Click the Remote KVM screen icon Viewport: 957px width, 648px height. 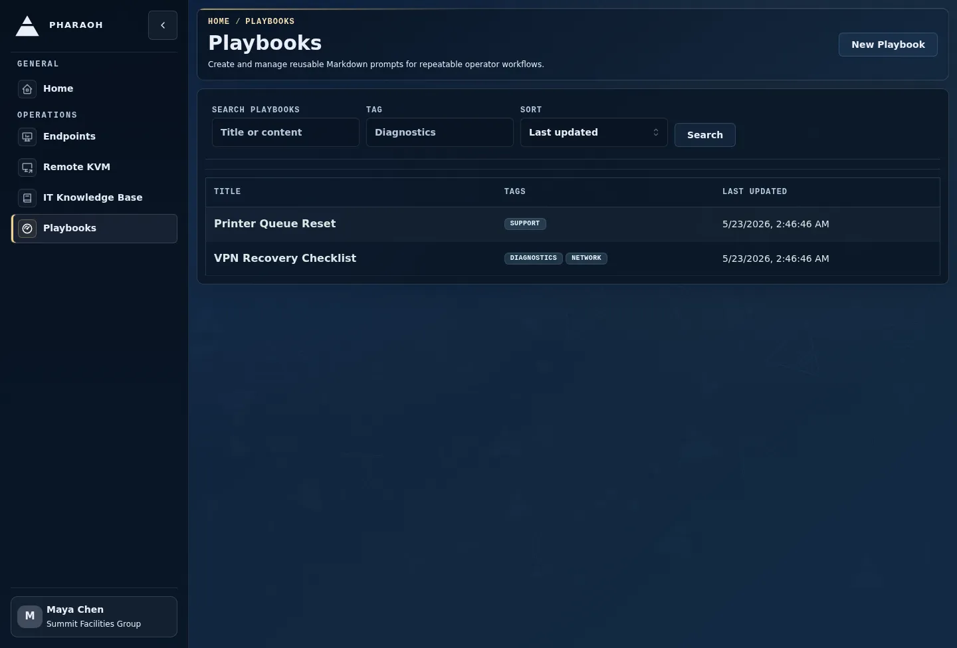point(27,167)
